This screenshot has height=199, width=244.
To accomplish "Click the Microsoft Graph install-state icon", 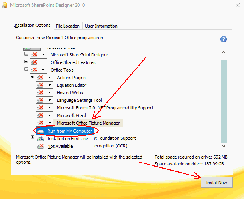I will click(x=40, y=115).
